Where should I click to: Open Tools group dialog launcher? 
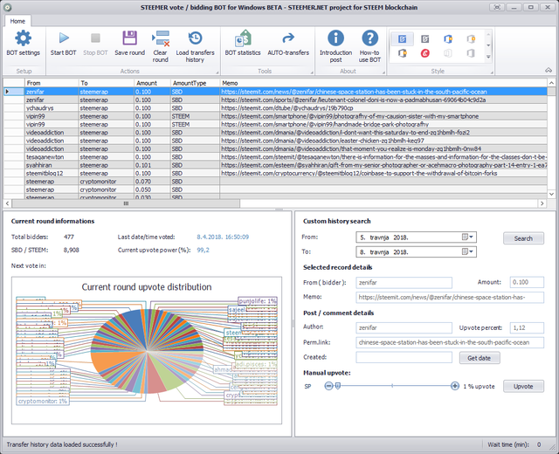[312, 72]
